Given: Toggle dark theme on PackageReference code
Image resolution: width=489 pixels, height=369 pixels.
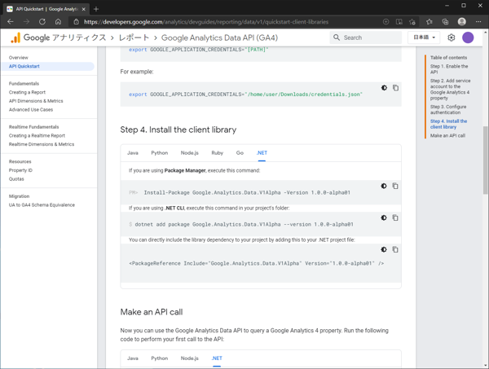Looking at the screenshot, I should (384, 249).
